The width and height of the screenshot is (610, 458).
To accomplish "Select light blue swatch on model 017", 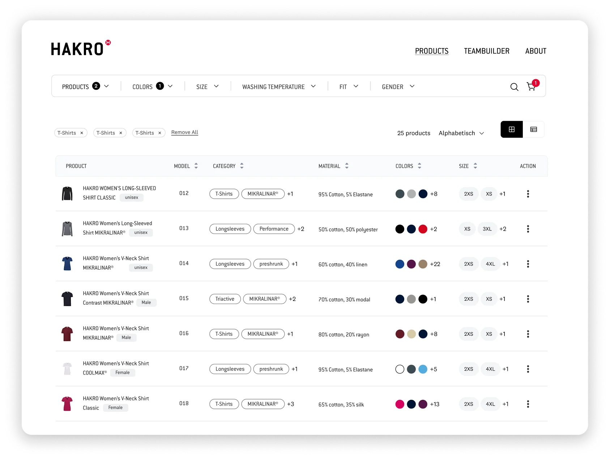I will click(423, 369).
